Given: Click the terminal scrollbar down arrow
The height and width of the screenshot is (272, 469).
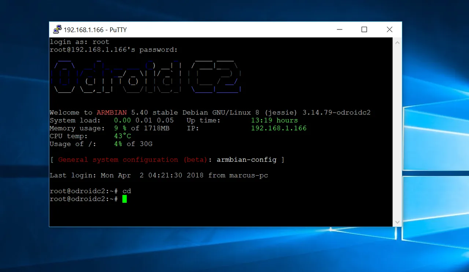Looking at the screenshot, I should pos(397,222).
